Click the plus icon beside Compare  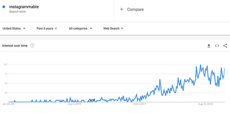coord(121,9)
